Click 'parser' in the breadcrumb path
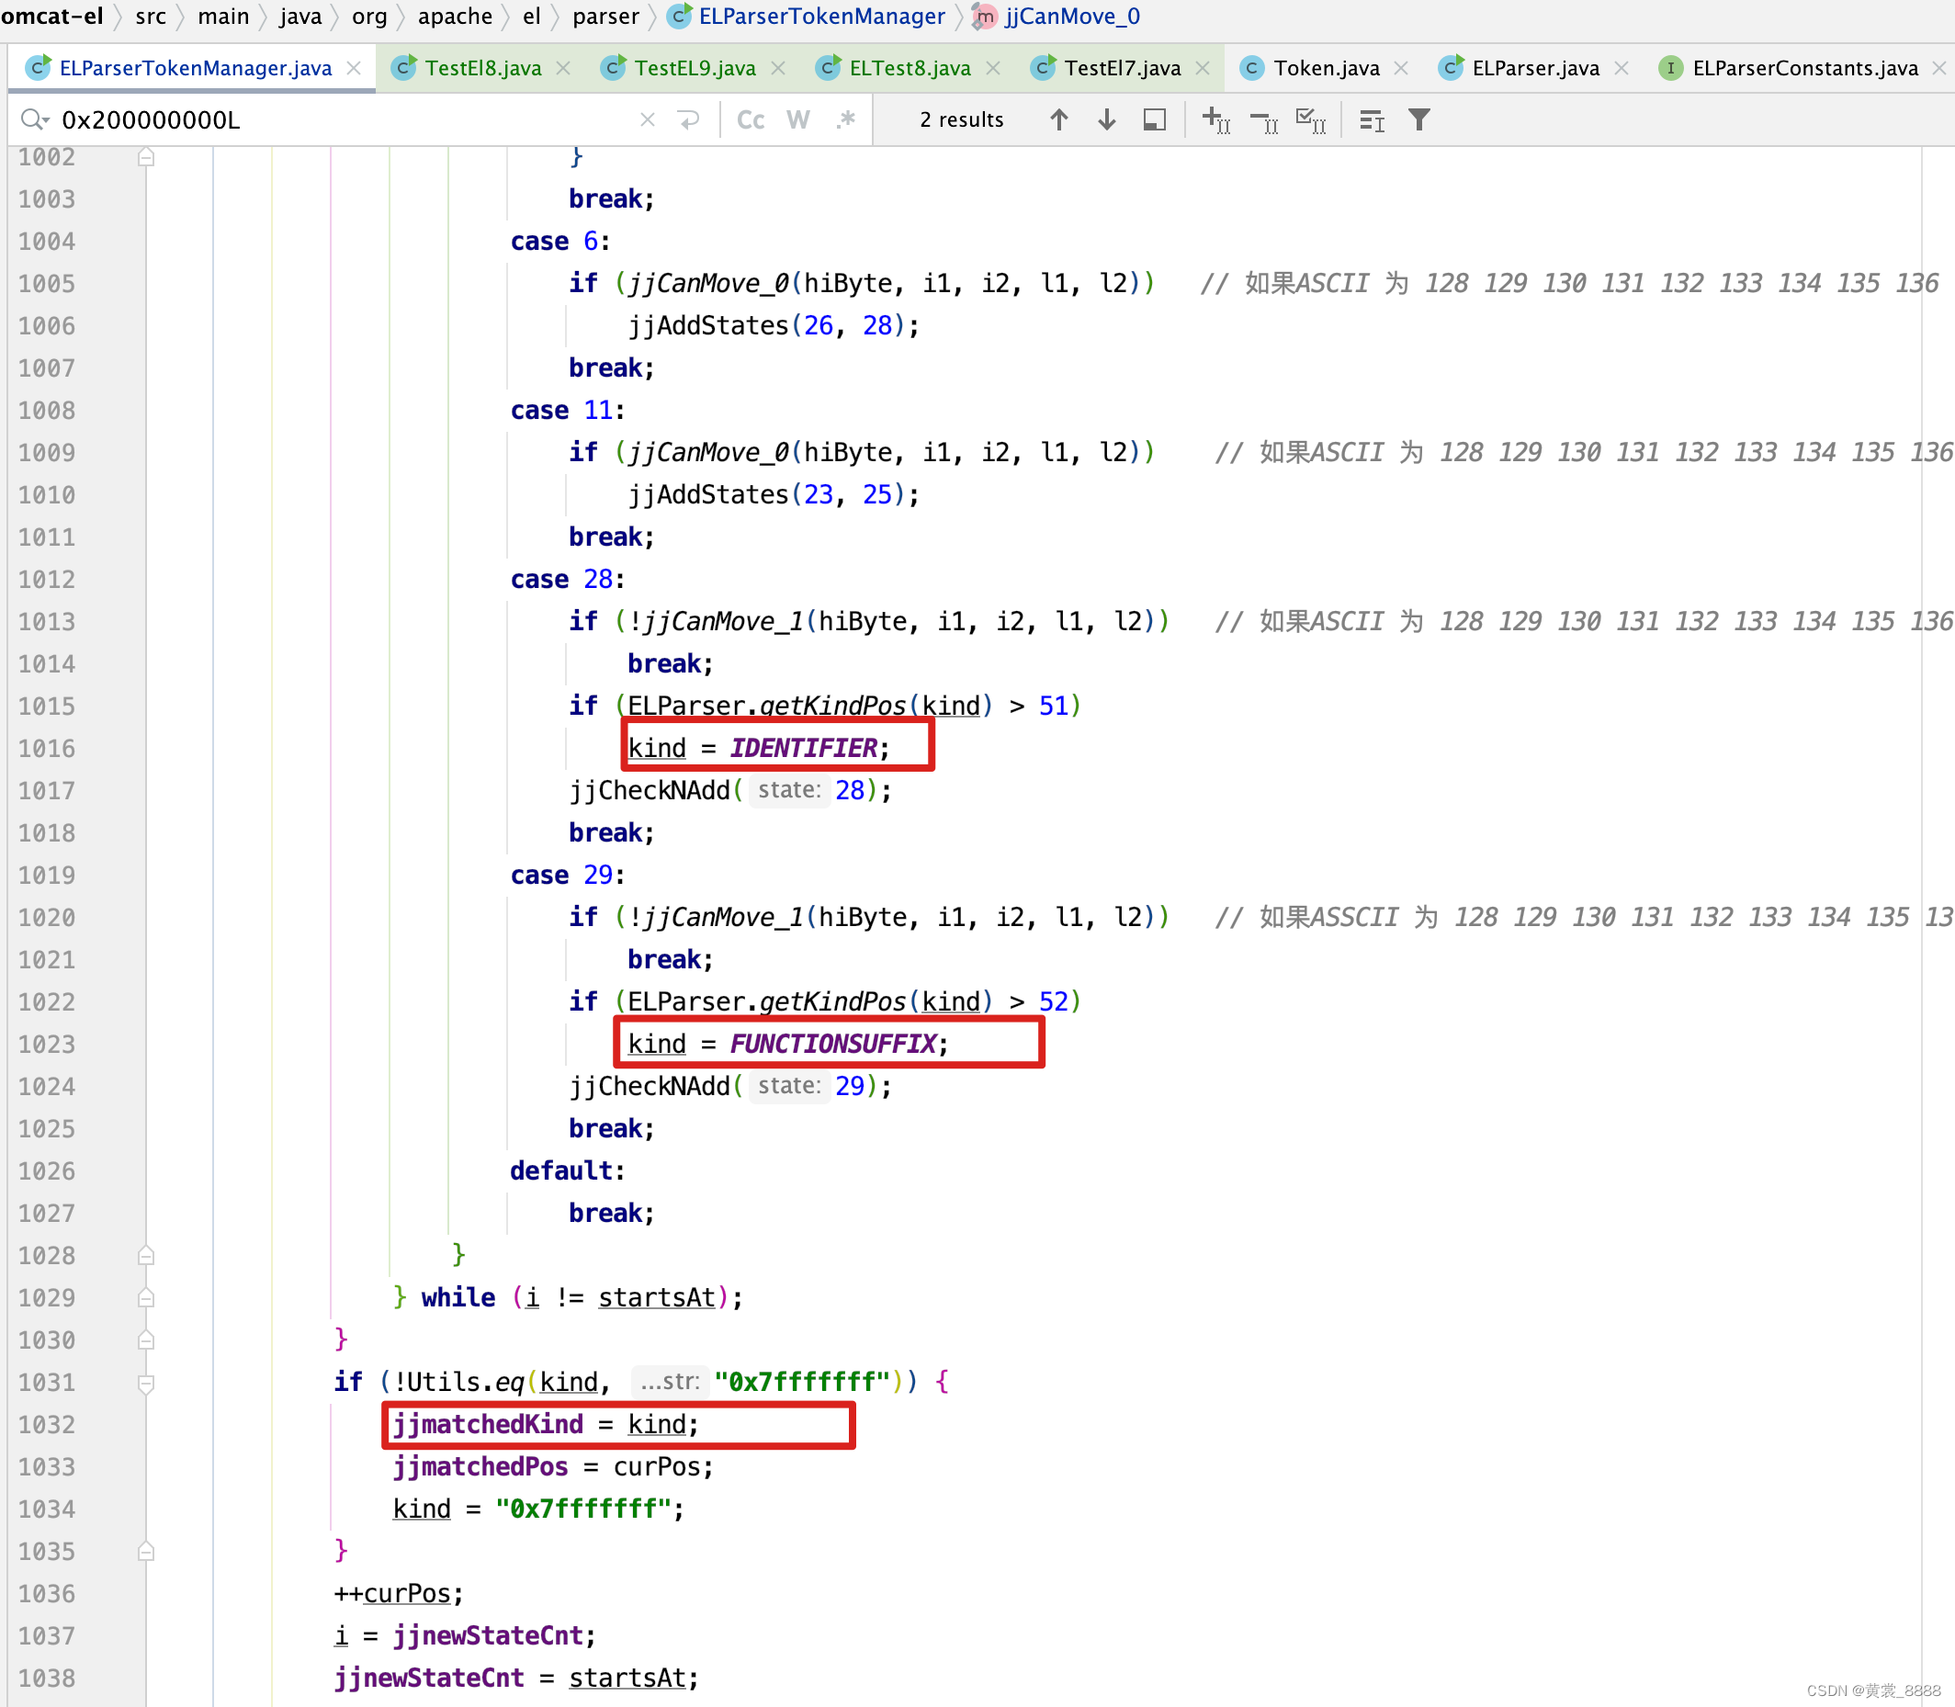1955x1707 pixels. pos(606,17)
